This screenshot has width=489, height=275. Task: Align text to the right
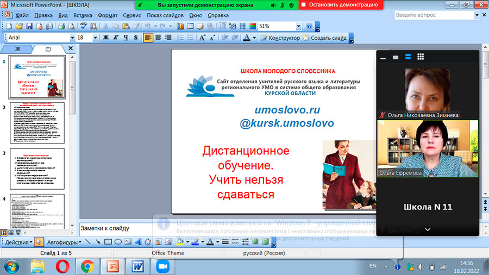tap(168, 37)
